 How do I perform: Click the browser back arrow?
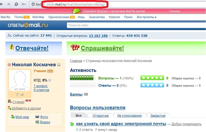click(1, 4)
